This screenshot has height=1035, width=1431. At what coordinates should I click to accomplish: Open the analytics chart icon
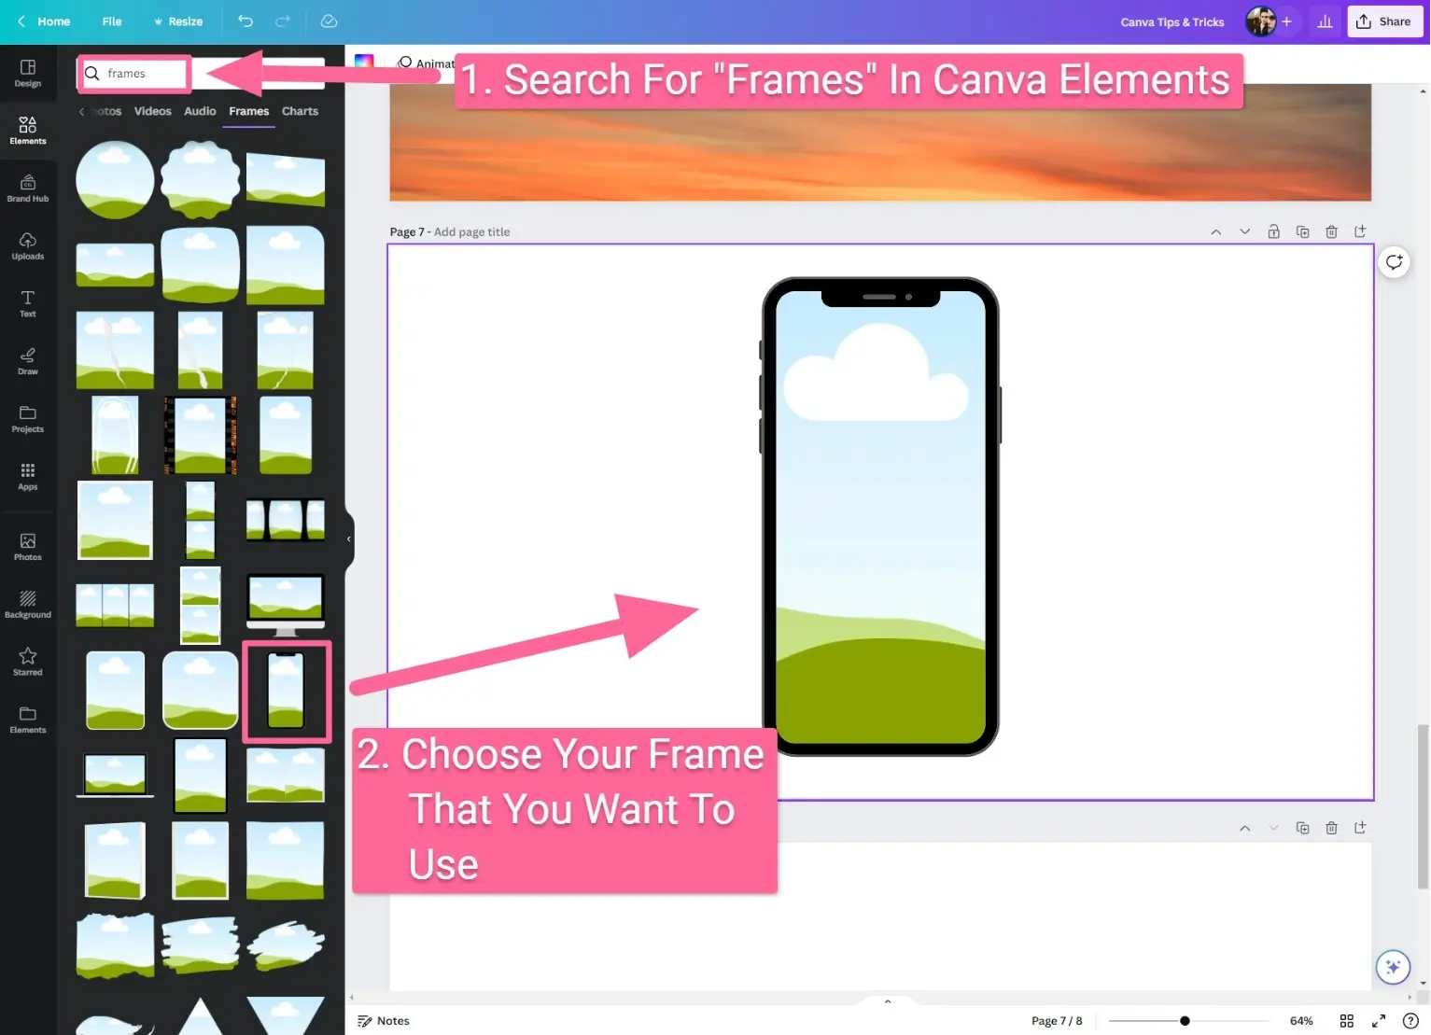point(1325,21)
